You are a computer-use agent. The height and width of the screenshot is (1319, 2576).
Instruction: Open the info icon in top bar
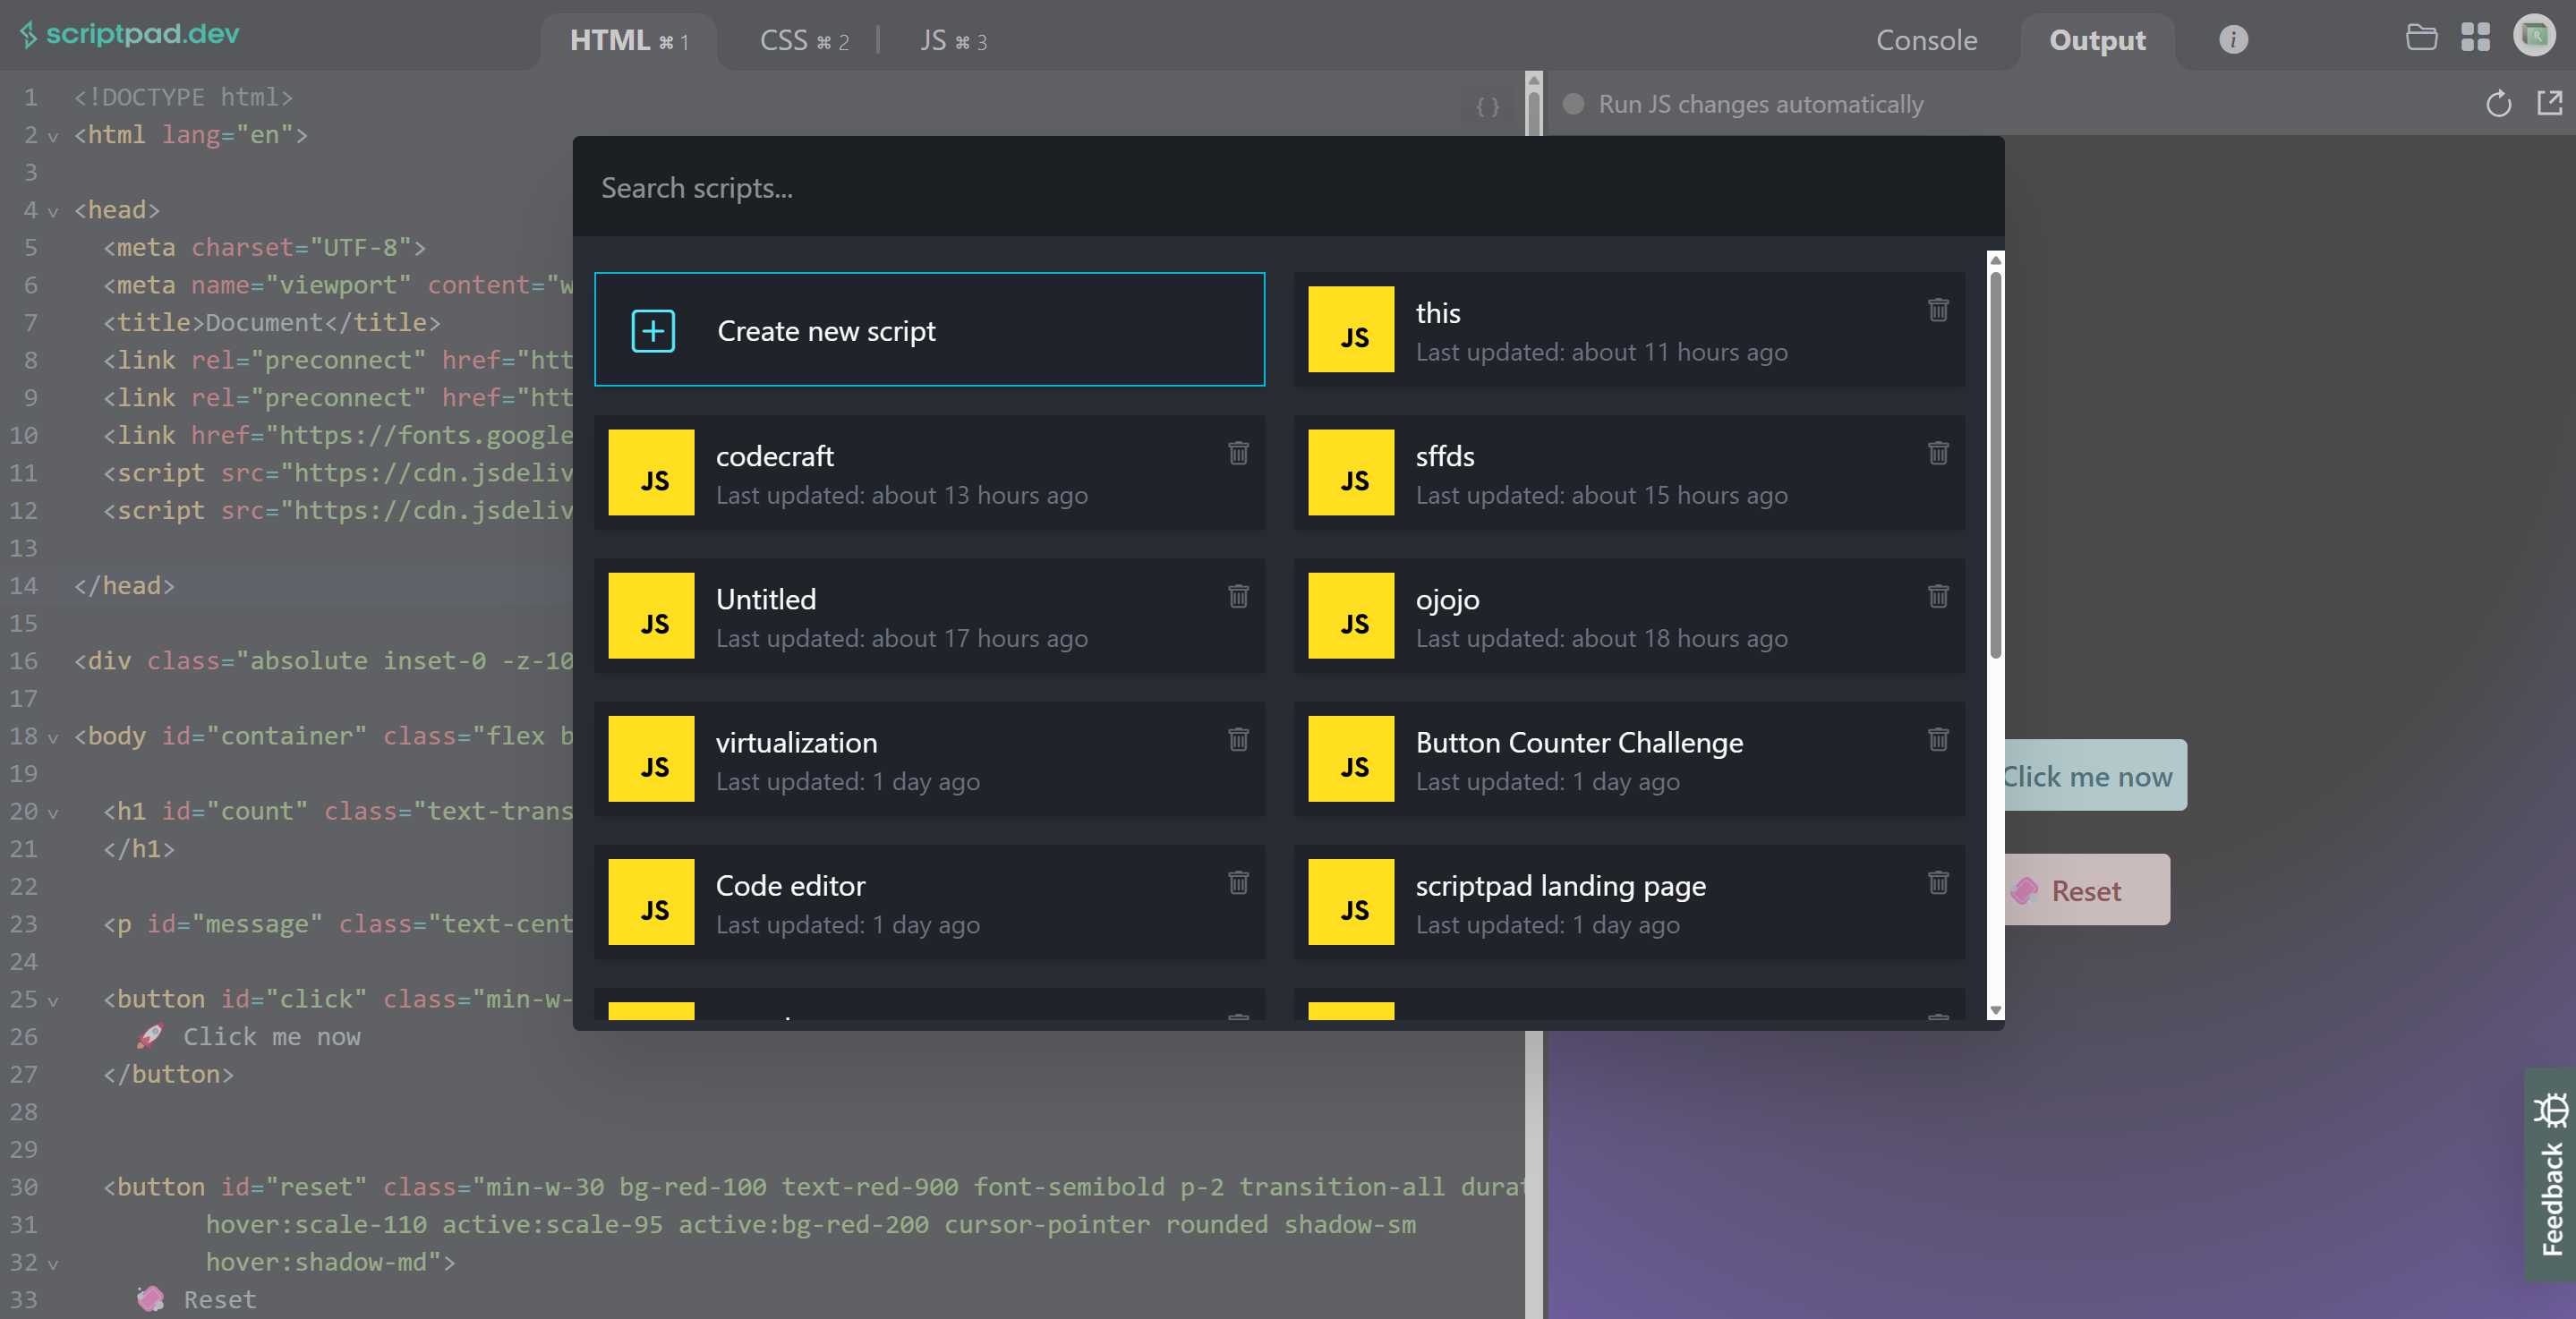tap(2233, 40)
